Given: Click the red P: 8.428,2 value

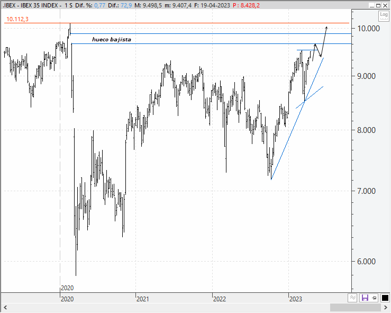Looking at the screenshot, I should 246,5.
